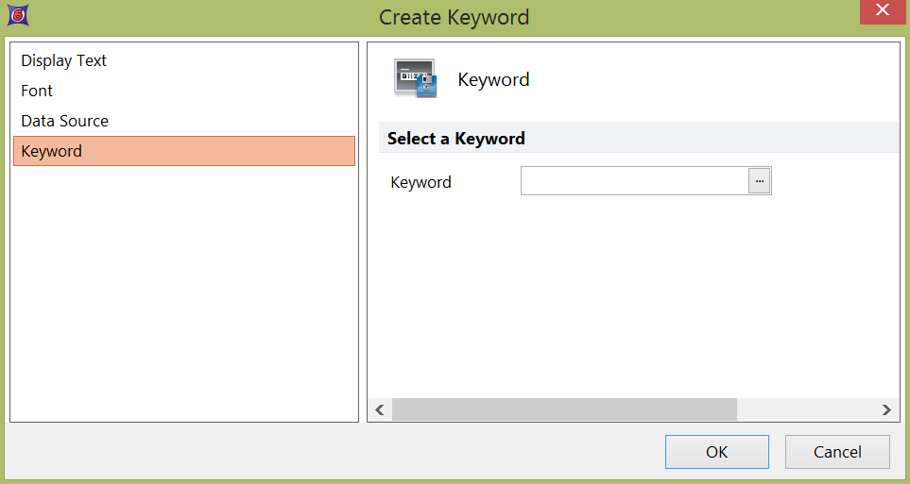
Task: Open the Font category
Action: 37,91
